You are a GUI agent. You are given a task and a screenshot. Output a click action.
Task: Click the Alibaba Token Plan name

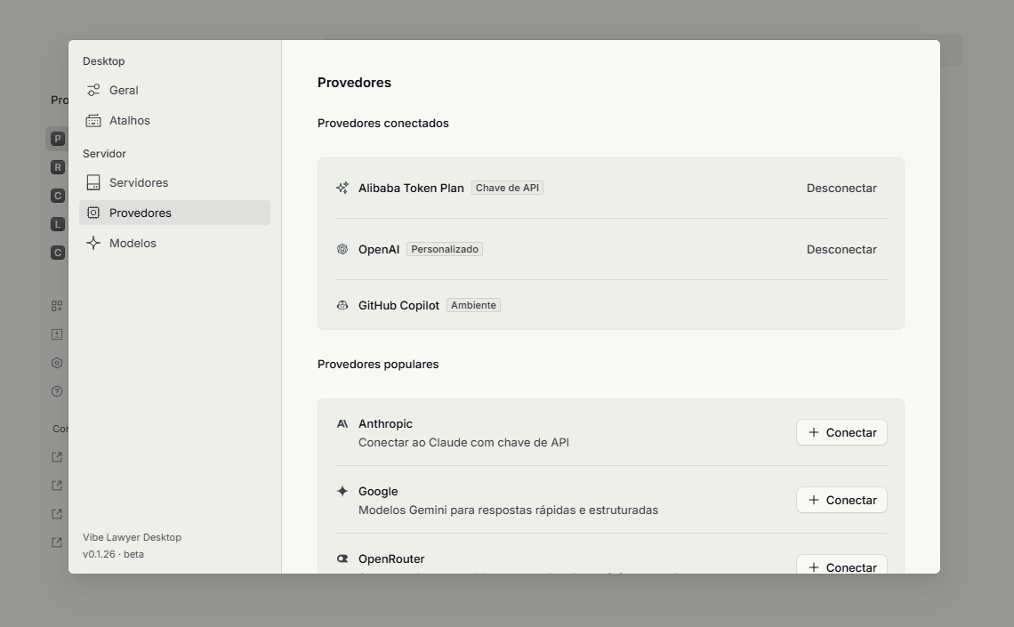coord(411,189)
